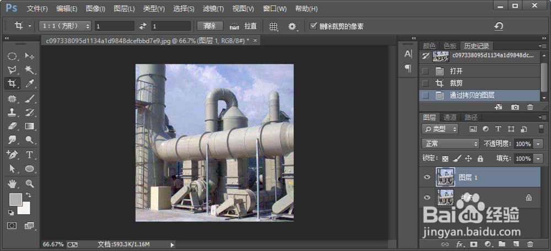Delete layer trash icon in Layers
This screenshot has height=251, width=551.
[530, 244]
